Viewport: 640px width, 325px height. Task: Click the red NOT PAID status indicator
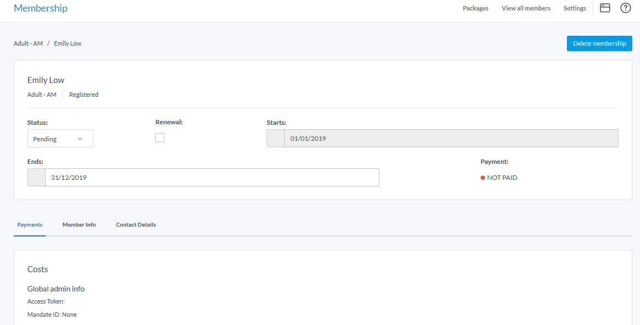click(x=483, y=178)
